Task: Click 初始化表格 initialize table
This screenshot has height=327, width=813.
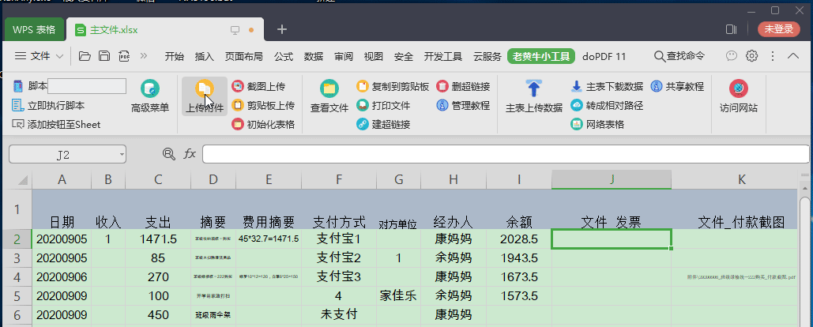Action: tap(263, 124)
